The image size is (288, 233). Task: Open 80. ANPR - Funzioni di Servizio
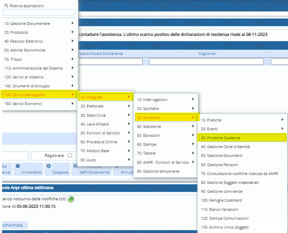pyautogui.click(x=166, y=162)
